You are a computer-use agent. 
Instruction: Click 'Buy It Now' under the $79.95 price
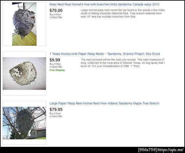(55, 113)
